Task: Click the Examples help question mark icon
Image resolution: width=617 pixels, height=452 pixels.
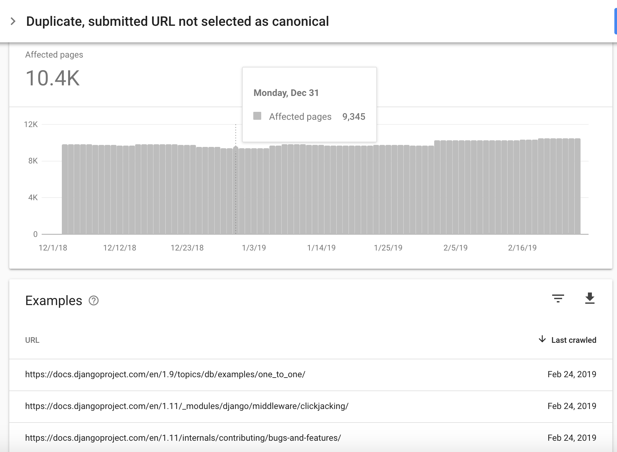Action: (94, 300)
